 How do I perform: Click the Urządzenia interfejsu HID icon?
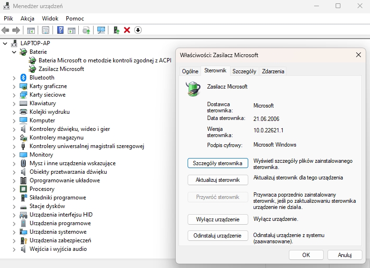coord(23,215)
